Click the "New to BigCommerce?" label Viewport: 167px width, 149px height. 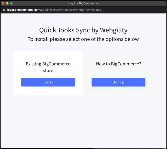pyautogui.click(x=118, y=64)
